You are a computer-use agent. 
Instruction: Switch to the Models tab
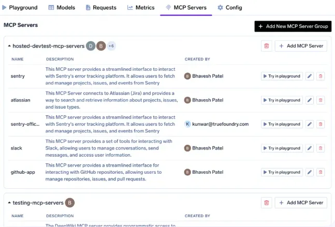[62, 8]
